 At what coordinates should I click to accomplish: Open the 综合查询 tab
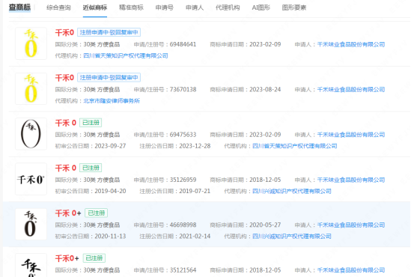58,7
